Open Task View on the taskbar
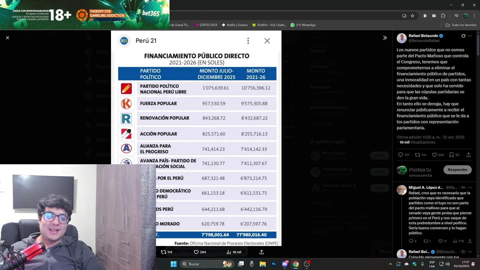The width and height of the screenshot is (480, 270). click(x=241, y=264)
